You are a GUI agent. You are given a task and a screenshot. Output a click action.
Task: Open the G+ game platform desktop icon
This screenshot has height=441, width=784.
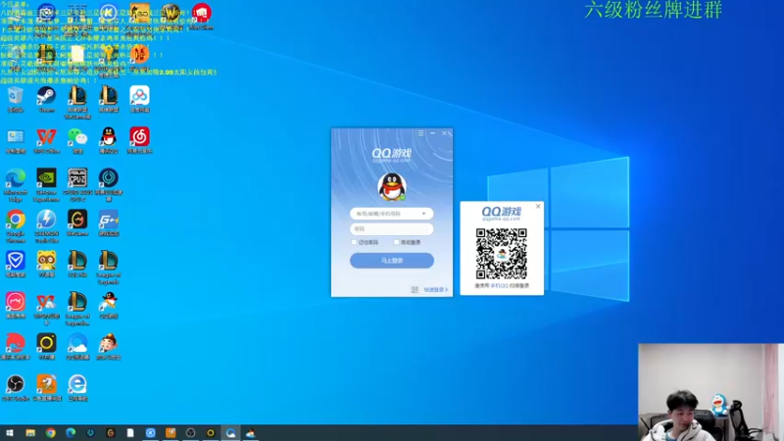pos(109,223)
